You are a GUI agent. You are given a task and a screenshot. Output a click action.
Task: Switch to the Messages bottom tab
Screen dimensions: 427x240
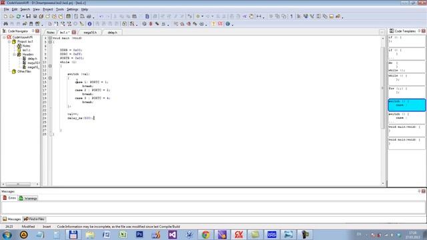pyautogui.click(x=12, y=219)
